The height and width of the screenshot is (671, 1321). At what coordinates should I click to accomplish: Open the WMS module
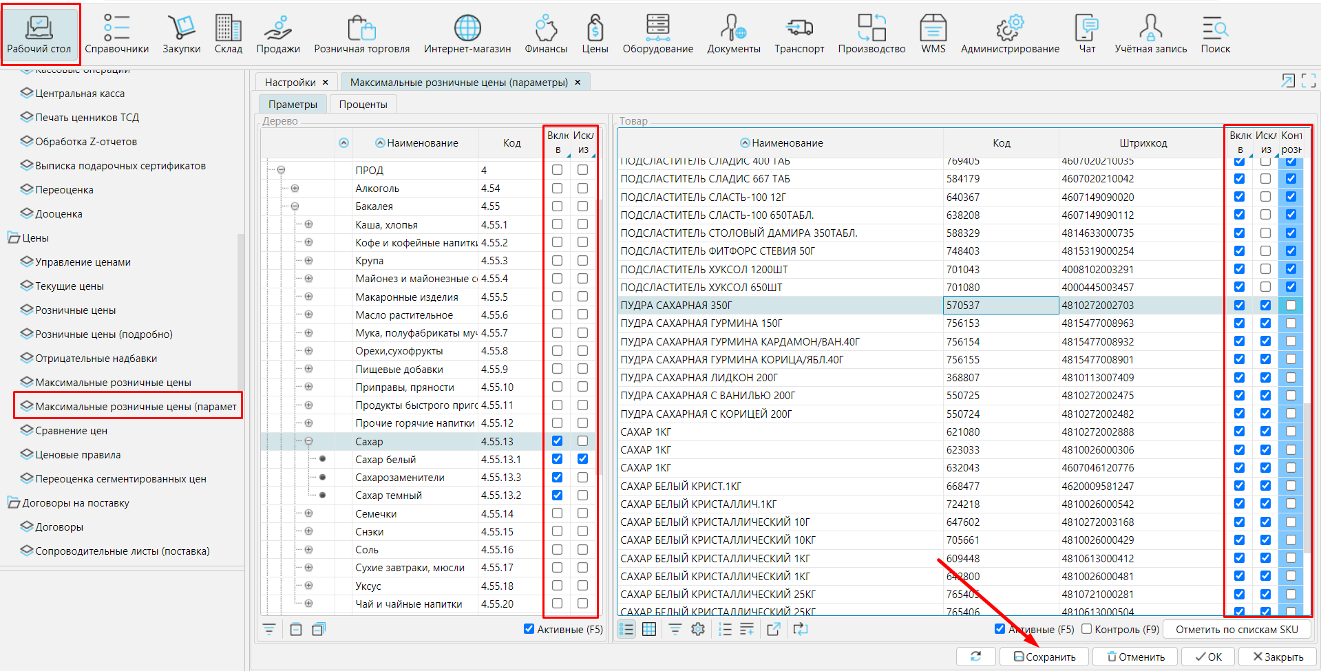pos(933,34)
